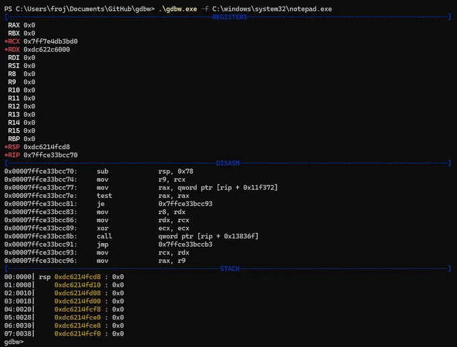Click the operand qword ptr [rip + 0x11f372]
Viewport: 457px width, 347px height.
pyautogui.click(x=228, y=188)
